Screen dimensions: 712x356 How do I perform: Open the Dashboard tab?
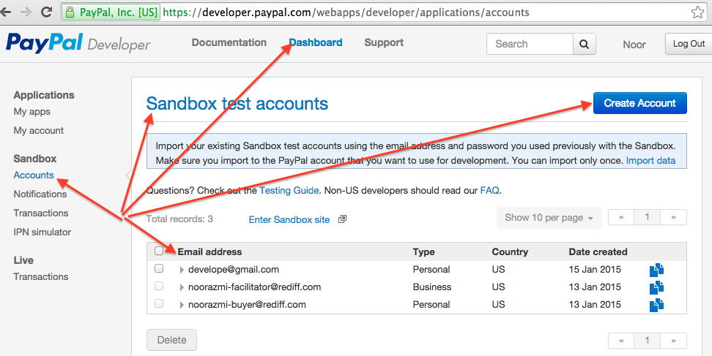tap(316, 42)
